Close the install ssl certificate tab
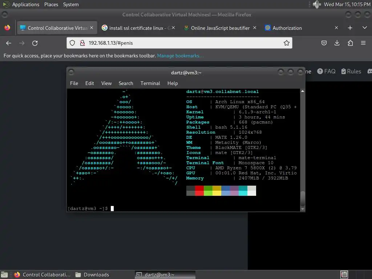This screenshot has height=279, width=372. [173, 28]
